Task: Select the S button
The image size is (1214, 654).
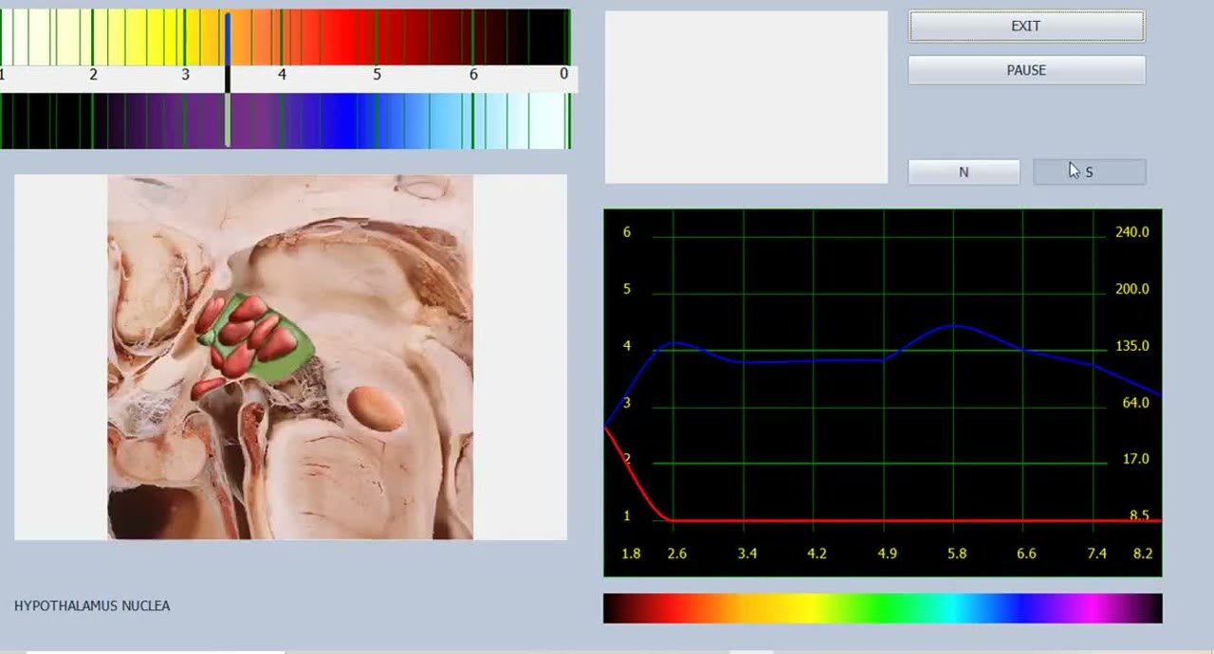Action: click(1089, 172)
